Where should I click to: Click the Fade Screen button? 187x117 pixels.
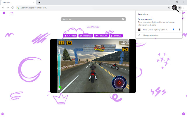pos(70,36)
